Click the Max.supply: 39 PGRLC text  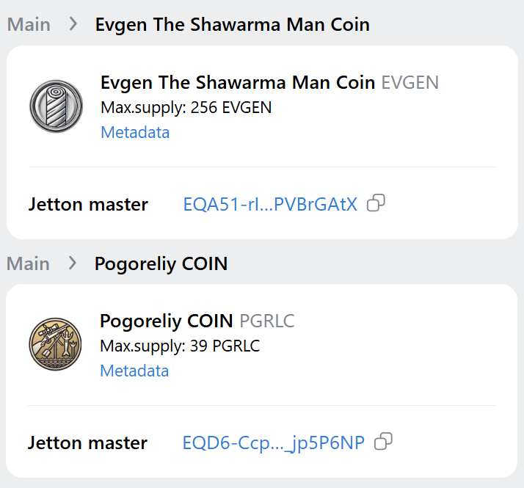180,346
